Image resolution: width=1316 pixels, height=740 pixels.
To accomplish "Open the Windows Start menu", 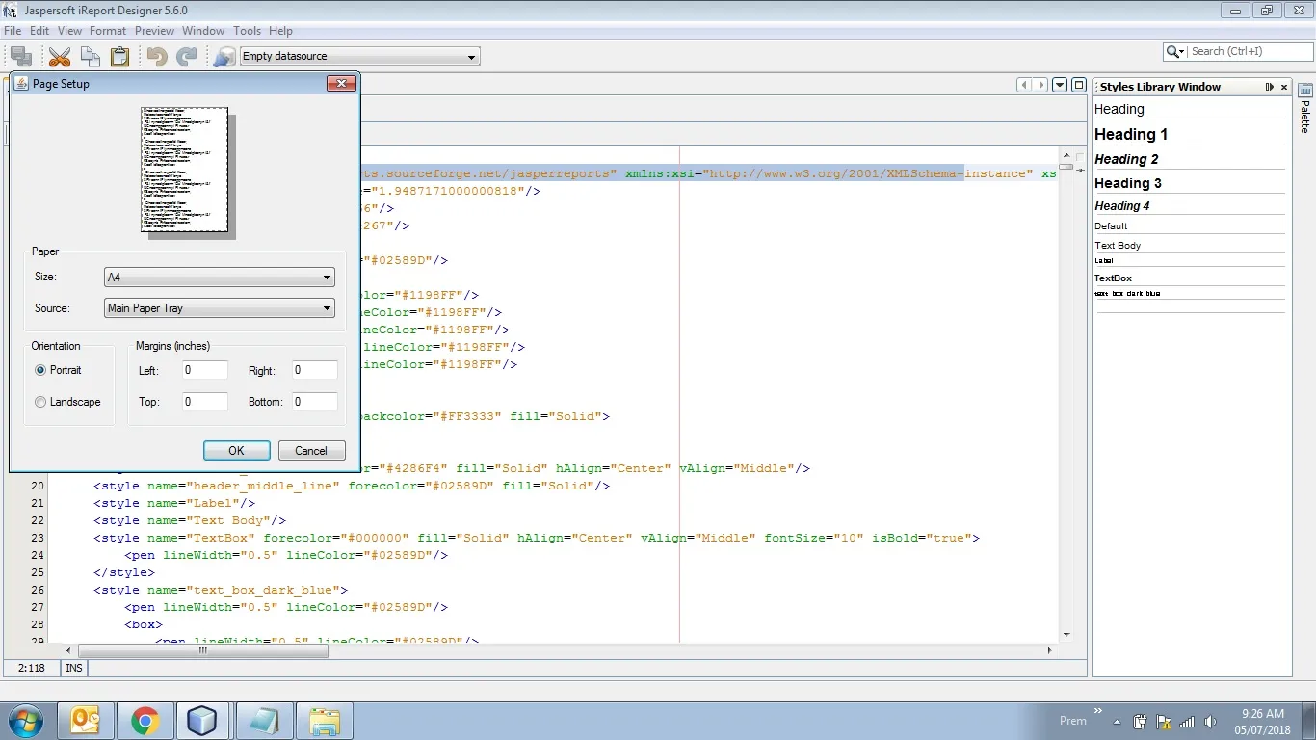I will click(x=26, y=721).
